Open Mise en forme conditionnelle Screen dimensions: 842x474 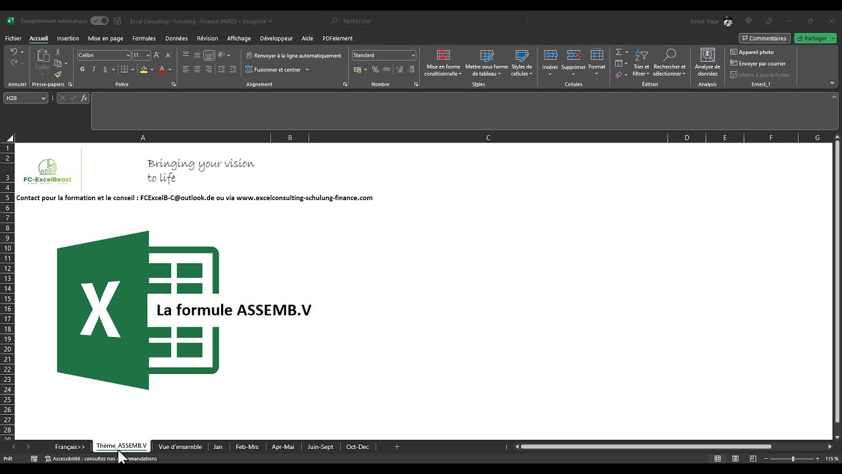tap(443, 63)
